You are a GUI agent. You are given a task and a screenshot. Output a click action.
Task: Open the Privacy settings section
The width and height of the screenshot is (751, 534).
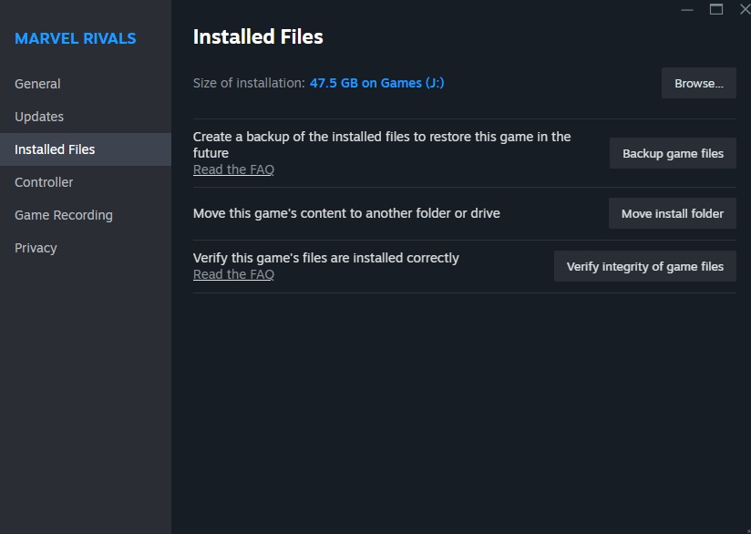pos(36,247)
